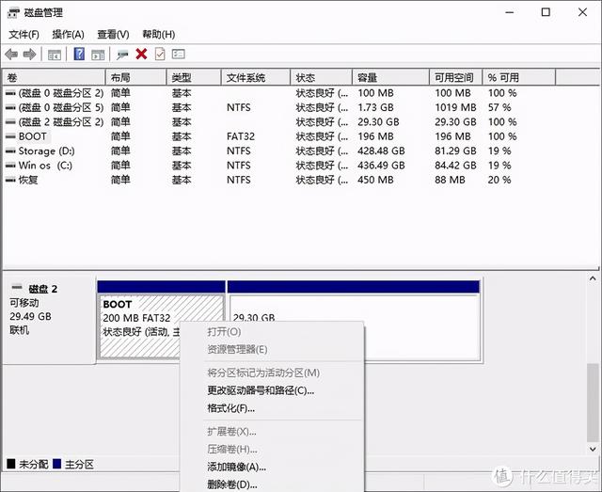Viewport: 602px width, 492px height.
Task: Click the connect drive toolbar icon
Action: pyautogui.click(x=122, y=55)
